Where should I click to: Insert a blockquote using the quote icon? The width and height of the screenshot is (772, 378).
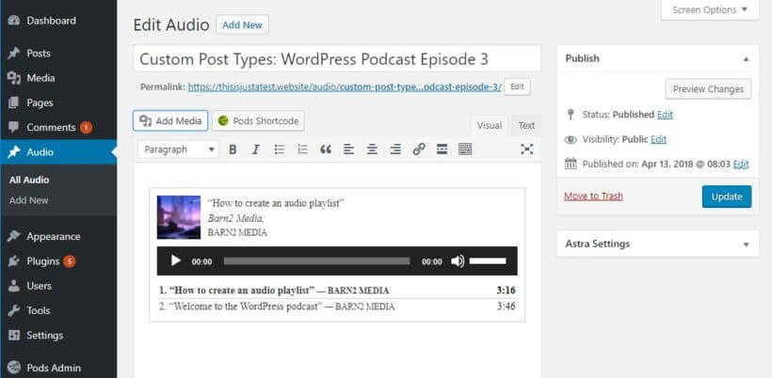pos(326,150)
